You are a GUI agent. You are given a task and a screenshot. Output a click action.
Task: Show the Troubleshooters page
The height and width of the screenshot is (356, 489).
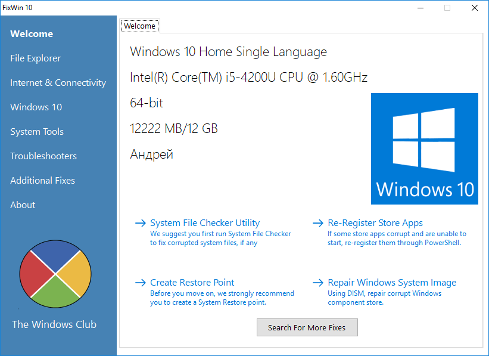43,156
